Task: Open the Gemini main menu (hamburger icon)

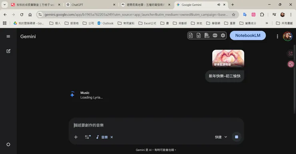Action: (x=8, y=36)
